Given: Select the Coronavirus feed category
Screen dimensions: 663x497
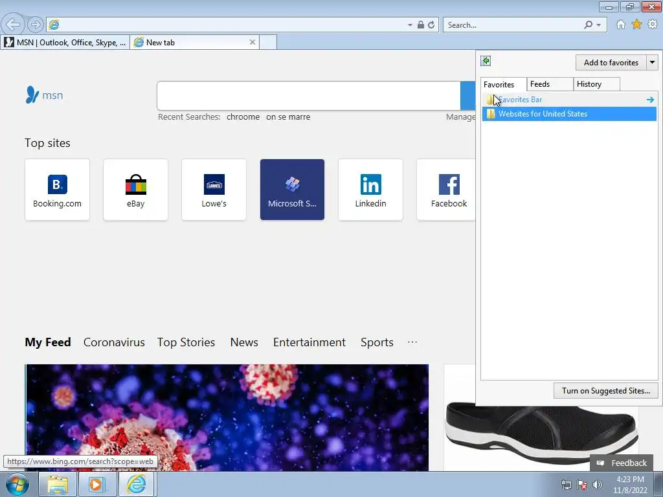Looking at the screenshot, I should [114, 342].
